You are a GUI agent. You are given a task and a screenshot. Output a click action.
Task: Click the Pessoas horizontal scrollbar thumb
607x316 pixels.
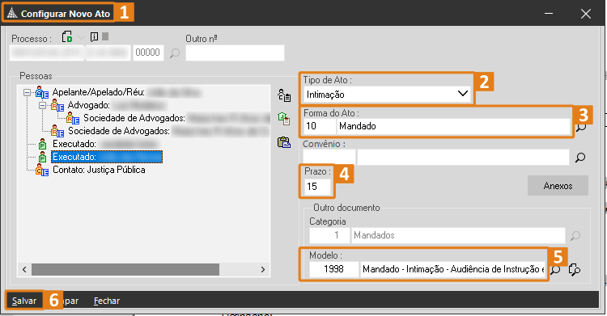(125, 270)
